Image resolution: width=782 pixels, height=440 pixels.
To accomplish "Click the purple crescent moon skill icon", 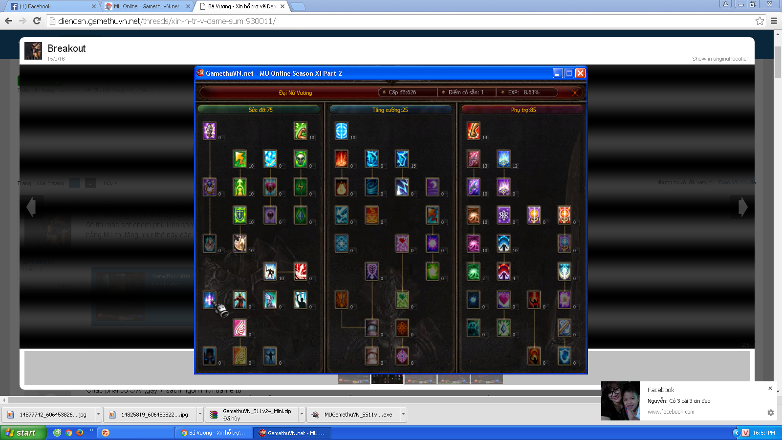I will click(x=432, y=187).
